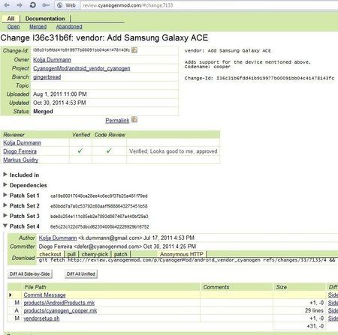Reload the page with the refresh icon
The height and width of the screenshot is (335, 338).
(32, 5)
